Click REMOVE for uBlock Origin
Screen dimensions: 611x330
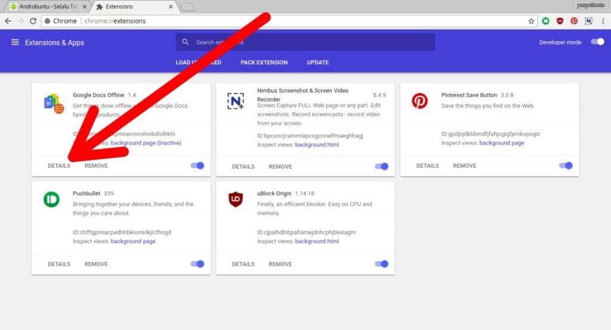coord(280,264)
